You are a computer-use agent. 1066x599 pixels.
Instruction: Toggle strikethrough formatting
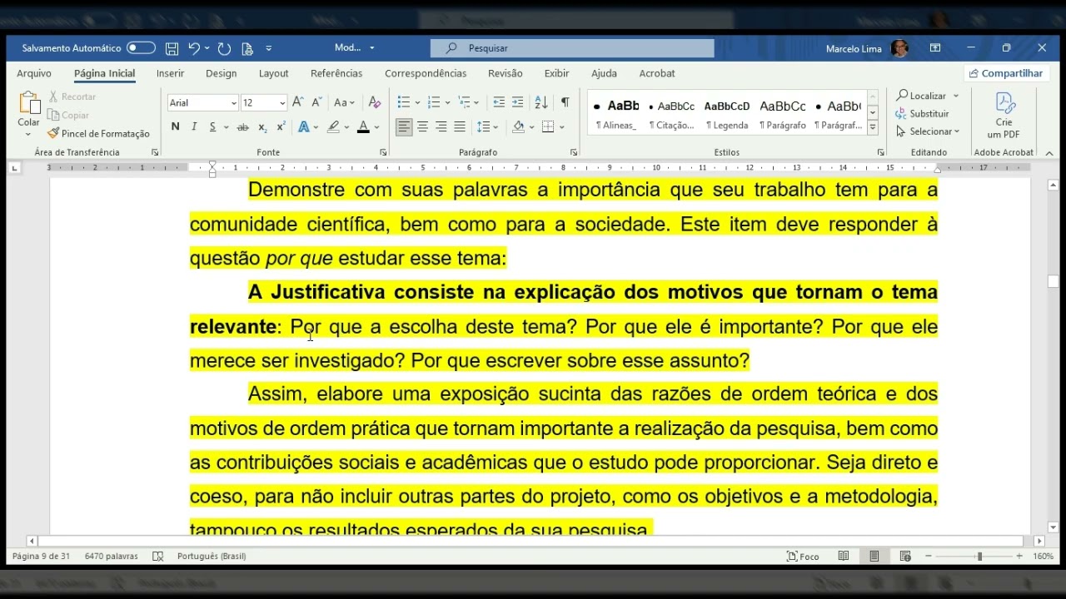tap(242, 127)
